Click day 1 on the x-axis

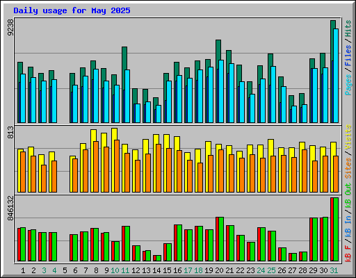coord(23,270)
